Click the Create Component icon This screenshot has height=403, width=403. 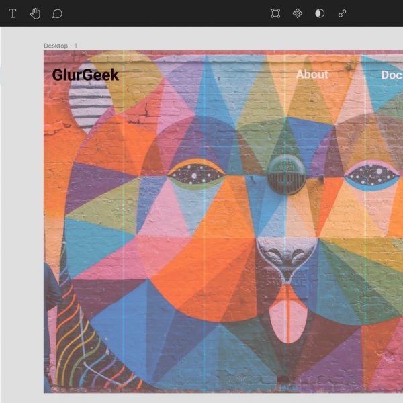(x=298, y=13)
